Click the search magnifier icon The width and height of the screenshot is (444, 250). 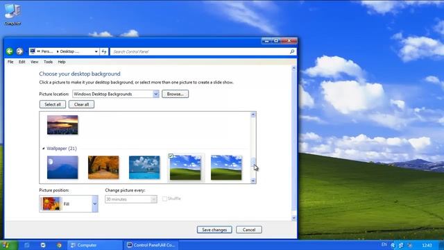click(292, 51)
